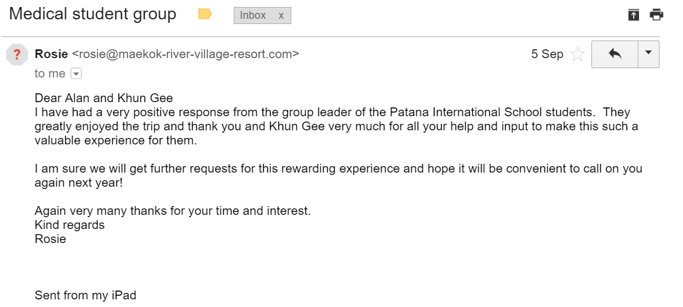Reply to Rosie's email
Image resolution: width=683 pixels, height=307 pixels.
tap(614, 54)
